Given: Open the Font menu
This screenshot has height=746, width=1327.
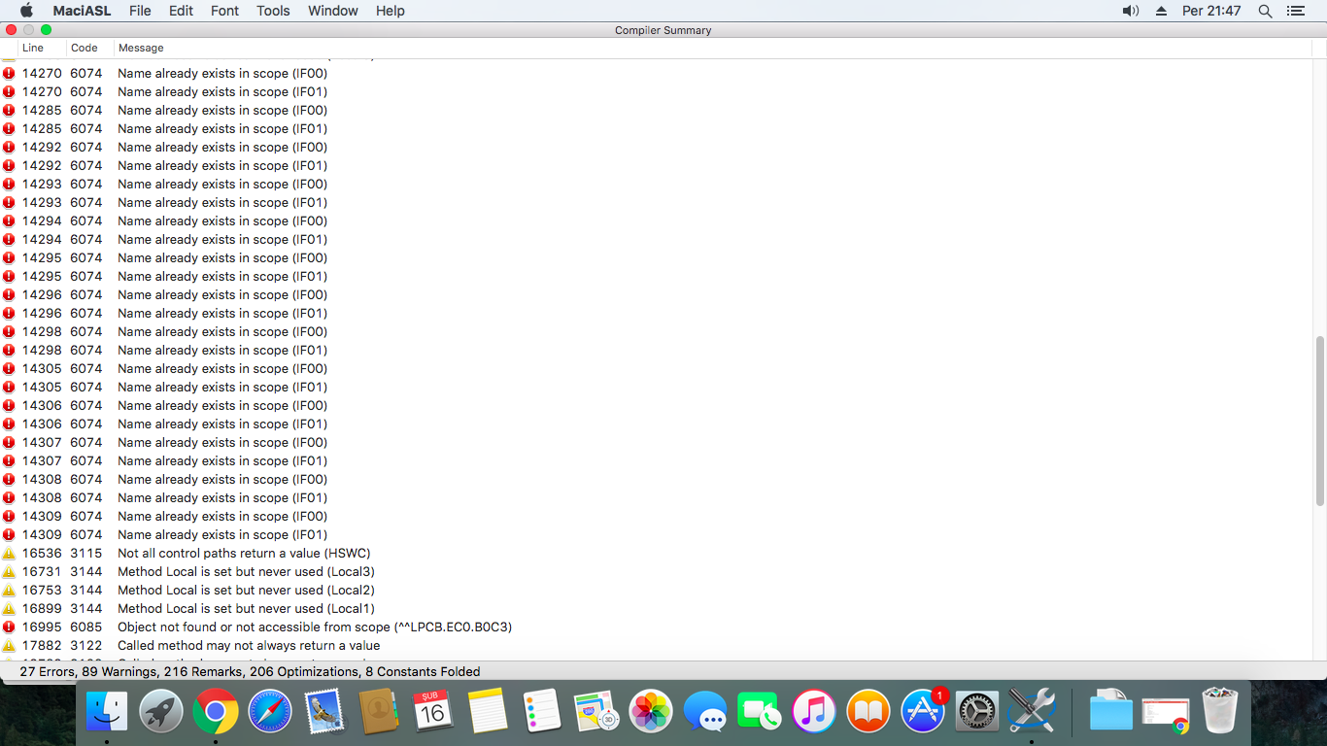Looking at the screenshot, I should [224, 11].
